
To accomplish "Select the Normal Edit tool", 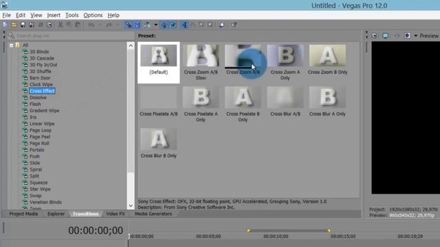I will [x=184, y=25].
